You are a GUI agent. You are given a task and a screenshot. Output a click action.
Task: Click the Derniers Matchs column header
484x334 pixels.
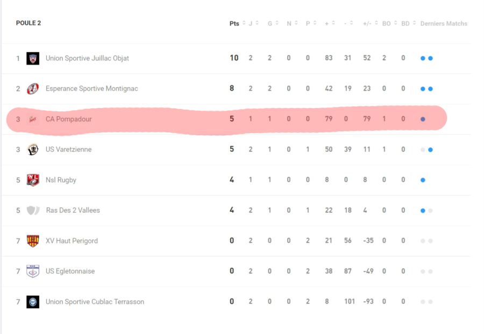click(x=444, y=24)
